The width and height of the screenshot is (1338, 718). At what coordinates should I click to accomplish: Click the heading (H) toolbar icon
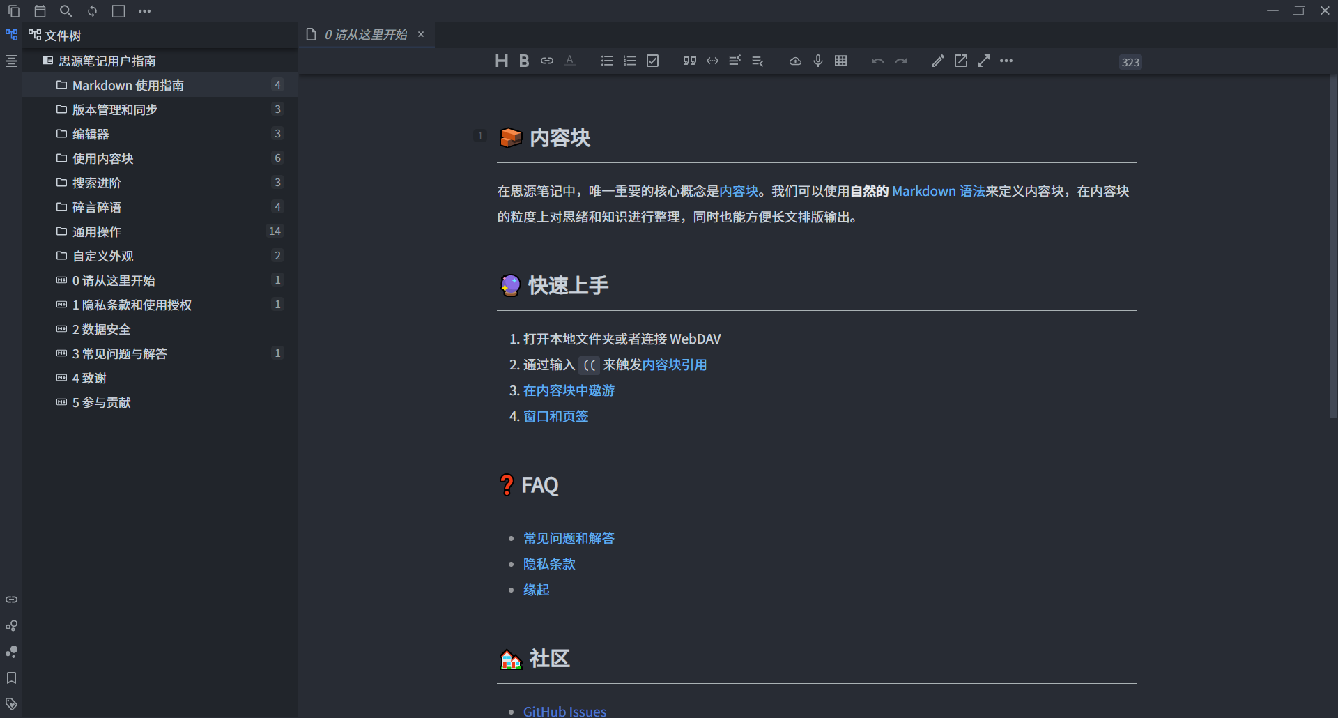(501, 61)
